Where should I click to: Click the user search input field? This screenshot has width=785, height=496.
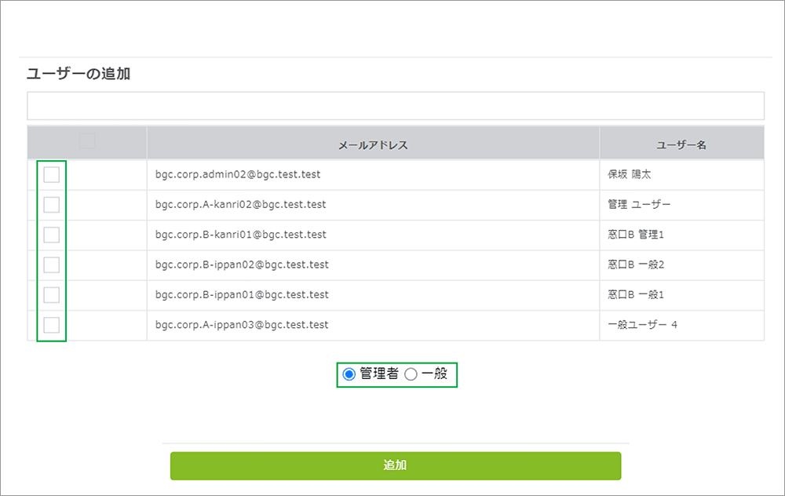point(395,106)
